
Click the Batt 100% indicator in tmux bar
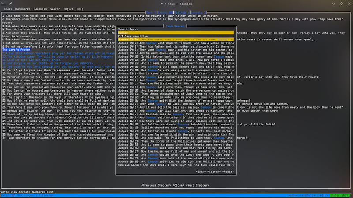340,195
